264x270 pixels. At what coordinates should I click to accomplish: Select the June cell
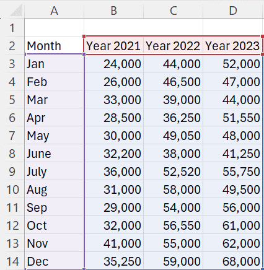pos(55,154)
